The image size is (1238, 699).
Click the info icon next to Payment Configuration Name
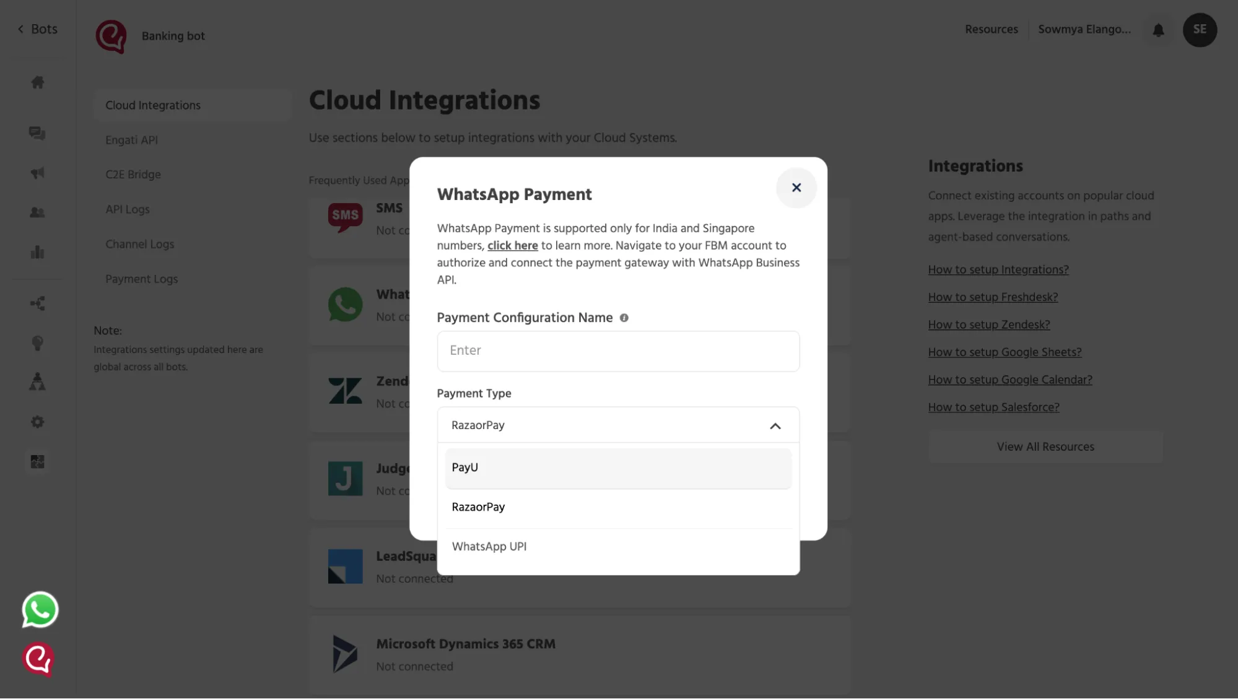pyautogui.click(x=624, y=318)
